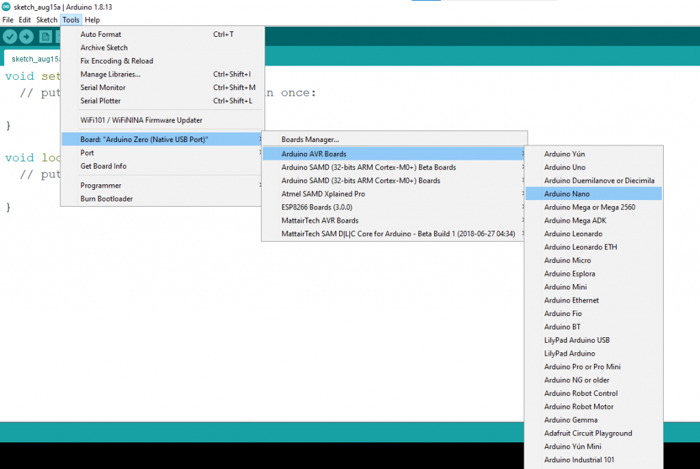Launch the Serial Monitor
Image resolution: width=700 pixels, height=469 pixels.
[x=163, y=88]
